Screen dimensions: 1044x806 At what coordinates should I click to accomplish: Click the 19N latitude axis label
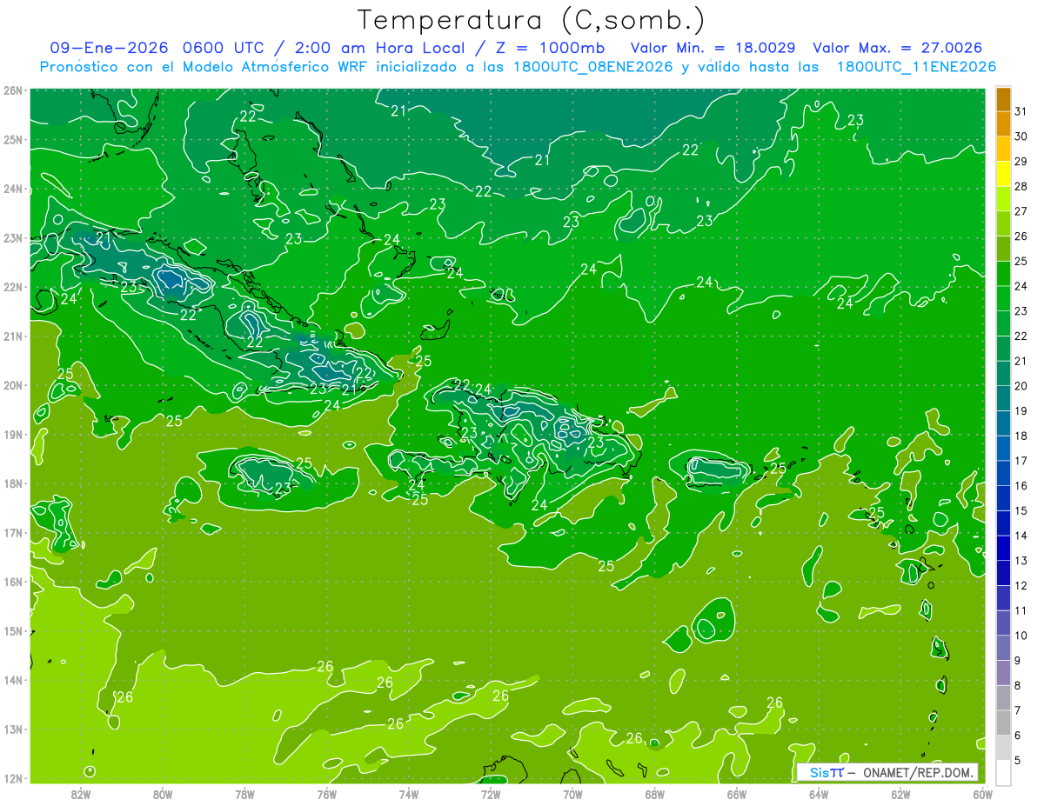click(x=13, y=434)
